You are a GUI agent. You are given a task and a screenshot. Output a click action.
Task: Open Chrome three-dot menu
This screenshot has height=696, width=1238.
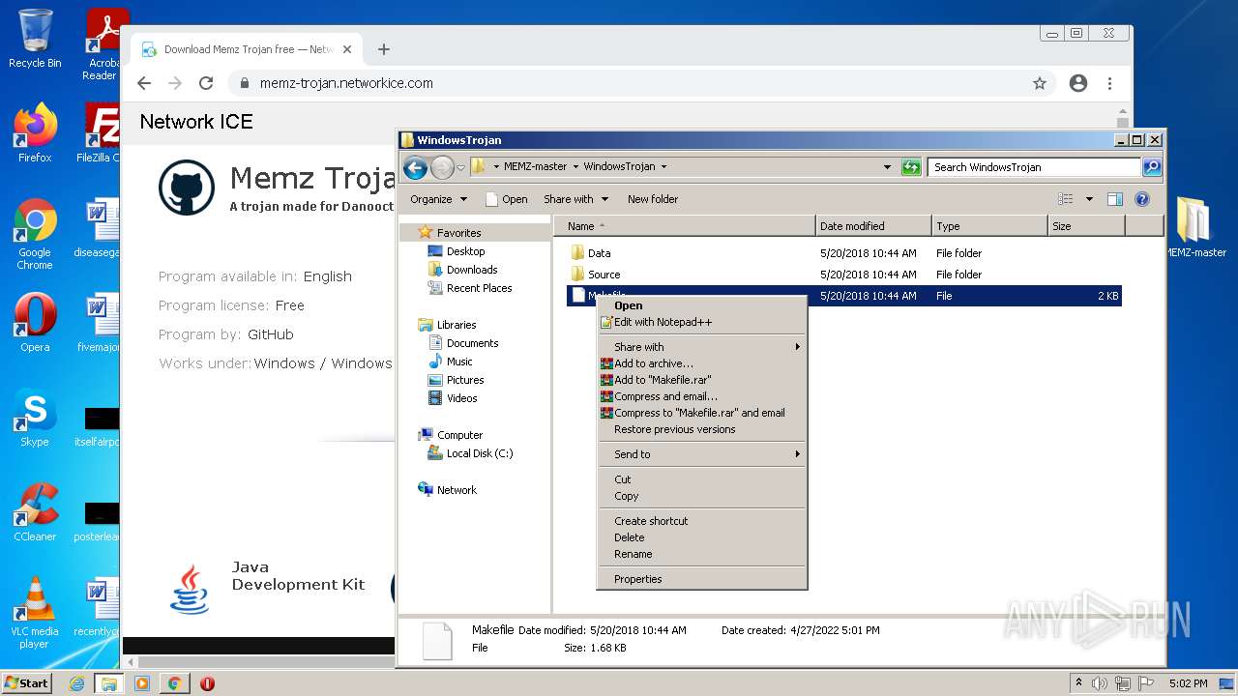(x=1109, y=83)
